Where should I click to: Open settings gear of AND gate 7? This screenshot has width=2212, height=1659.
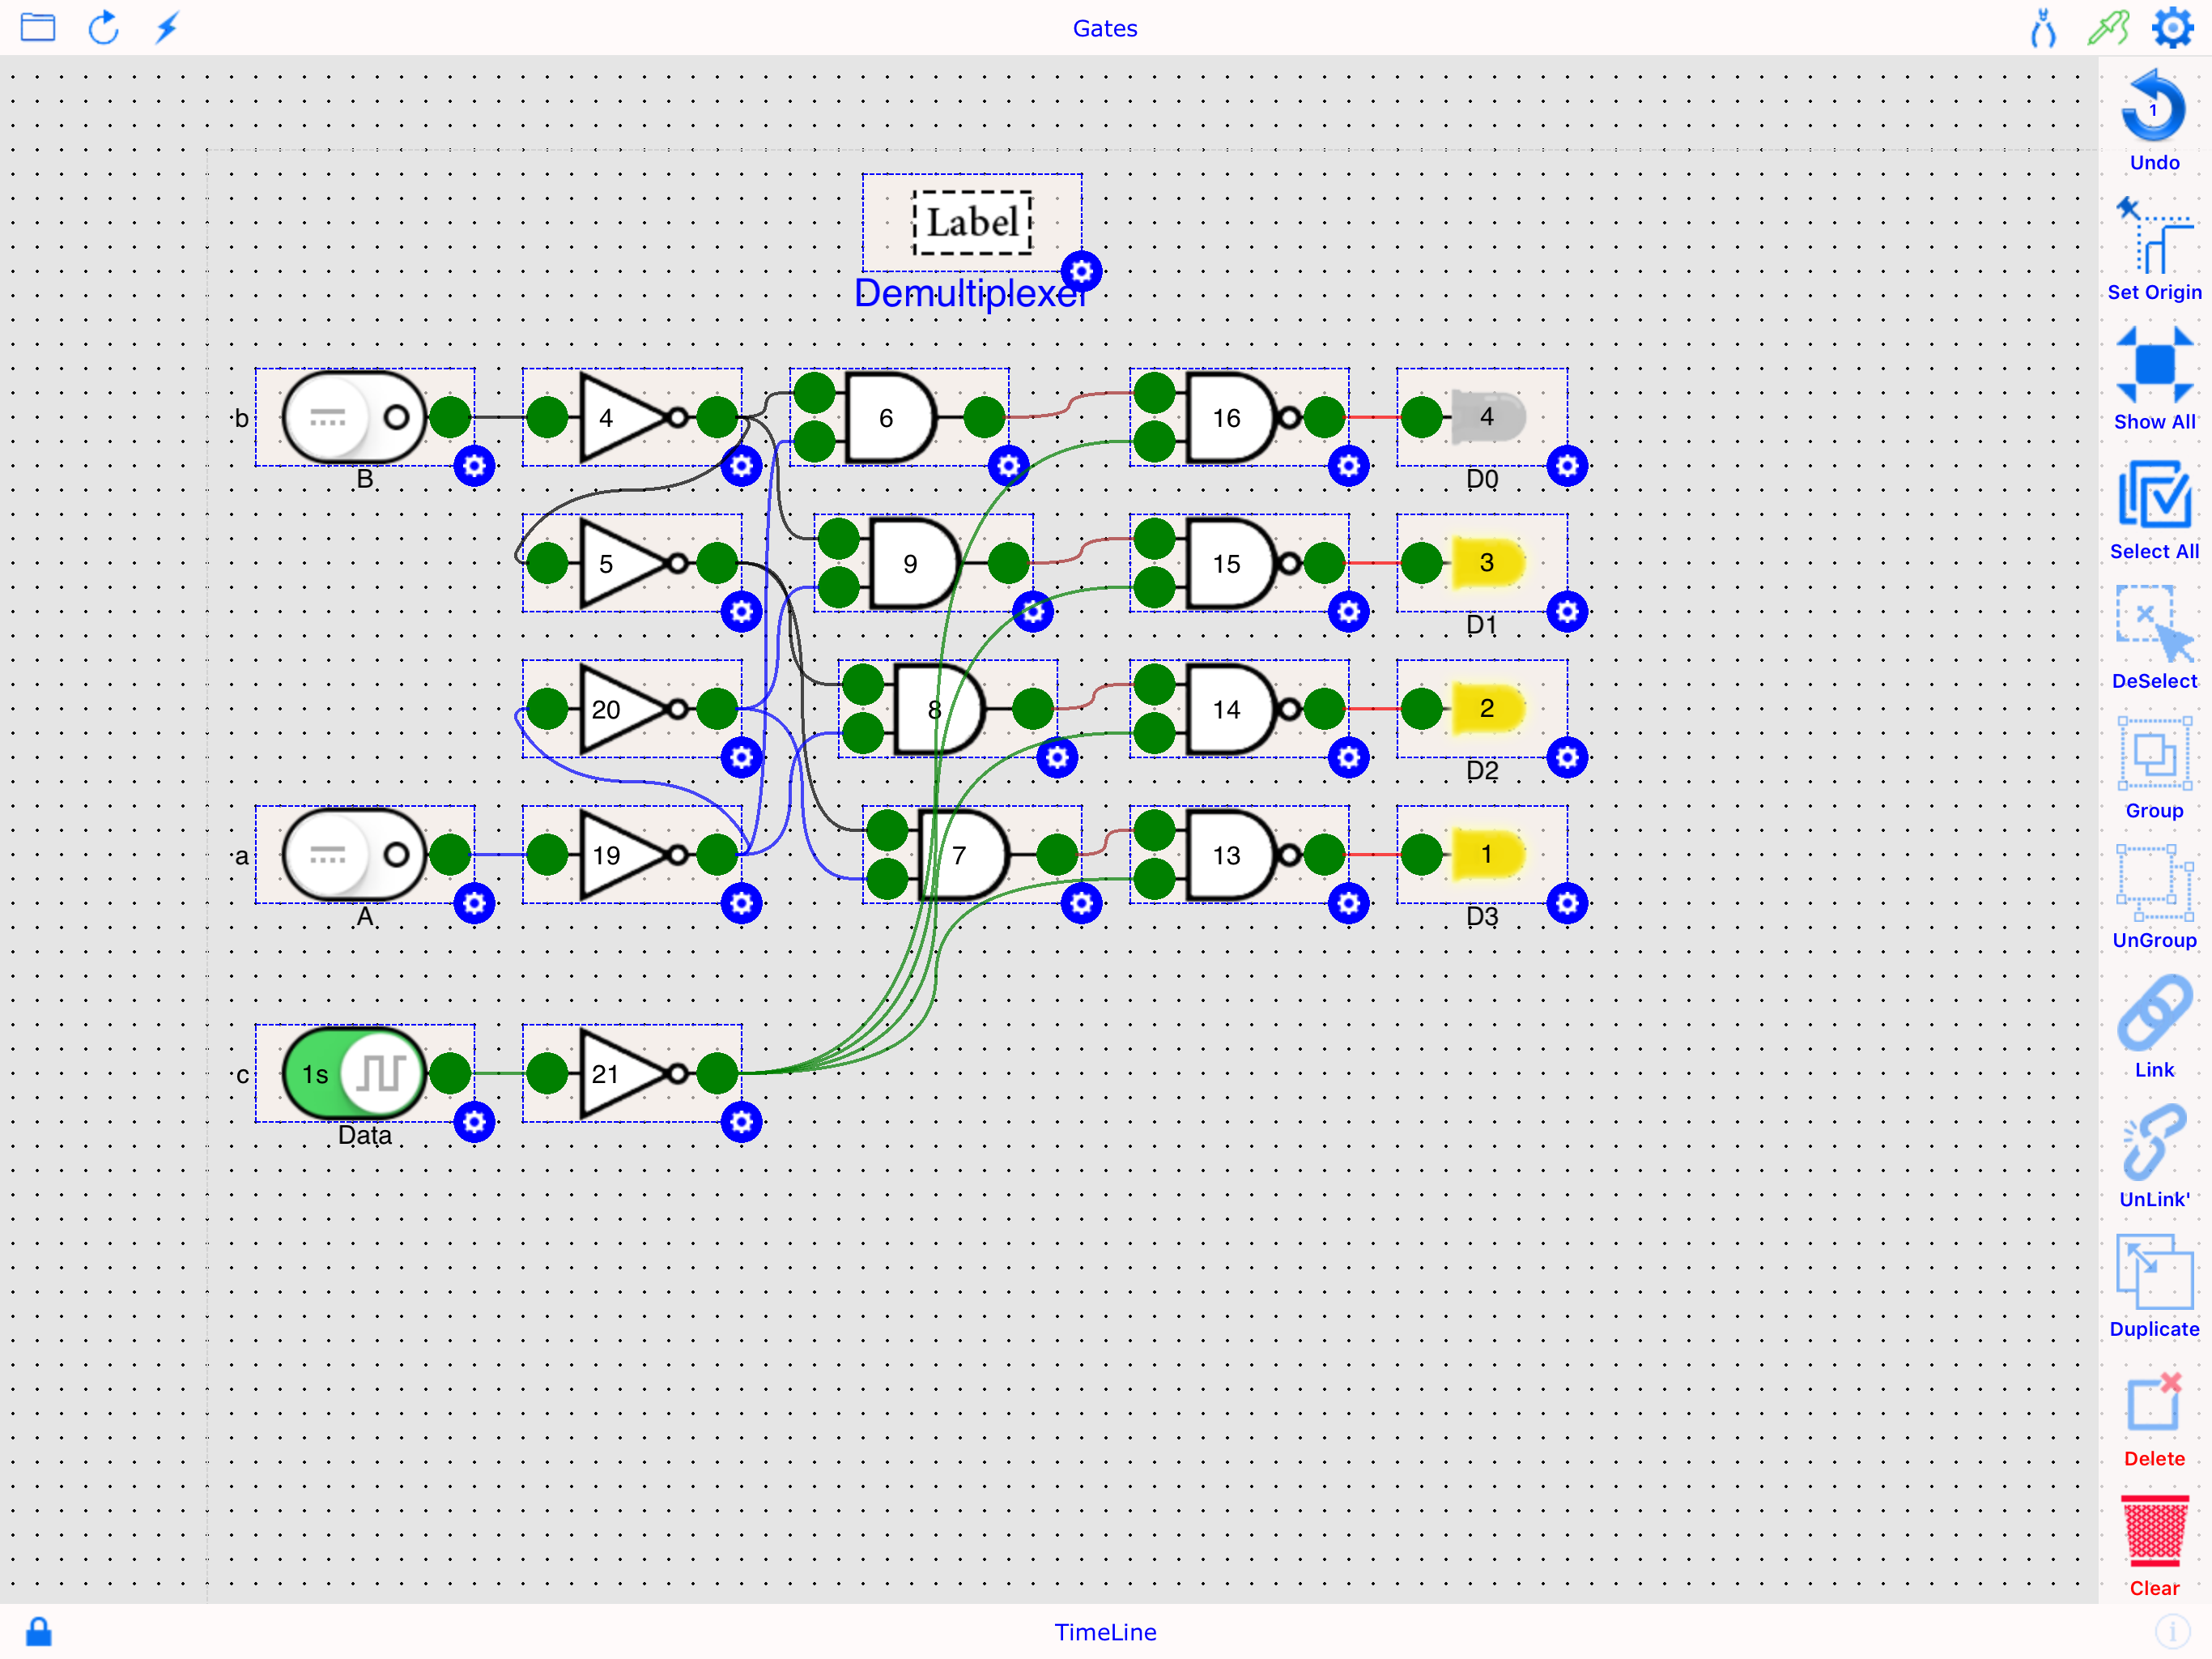pos(1081,903)
